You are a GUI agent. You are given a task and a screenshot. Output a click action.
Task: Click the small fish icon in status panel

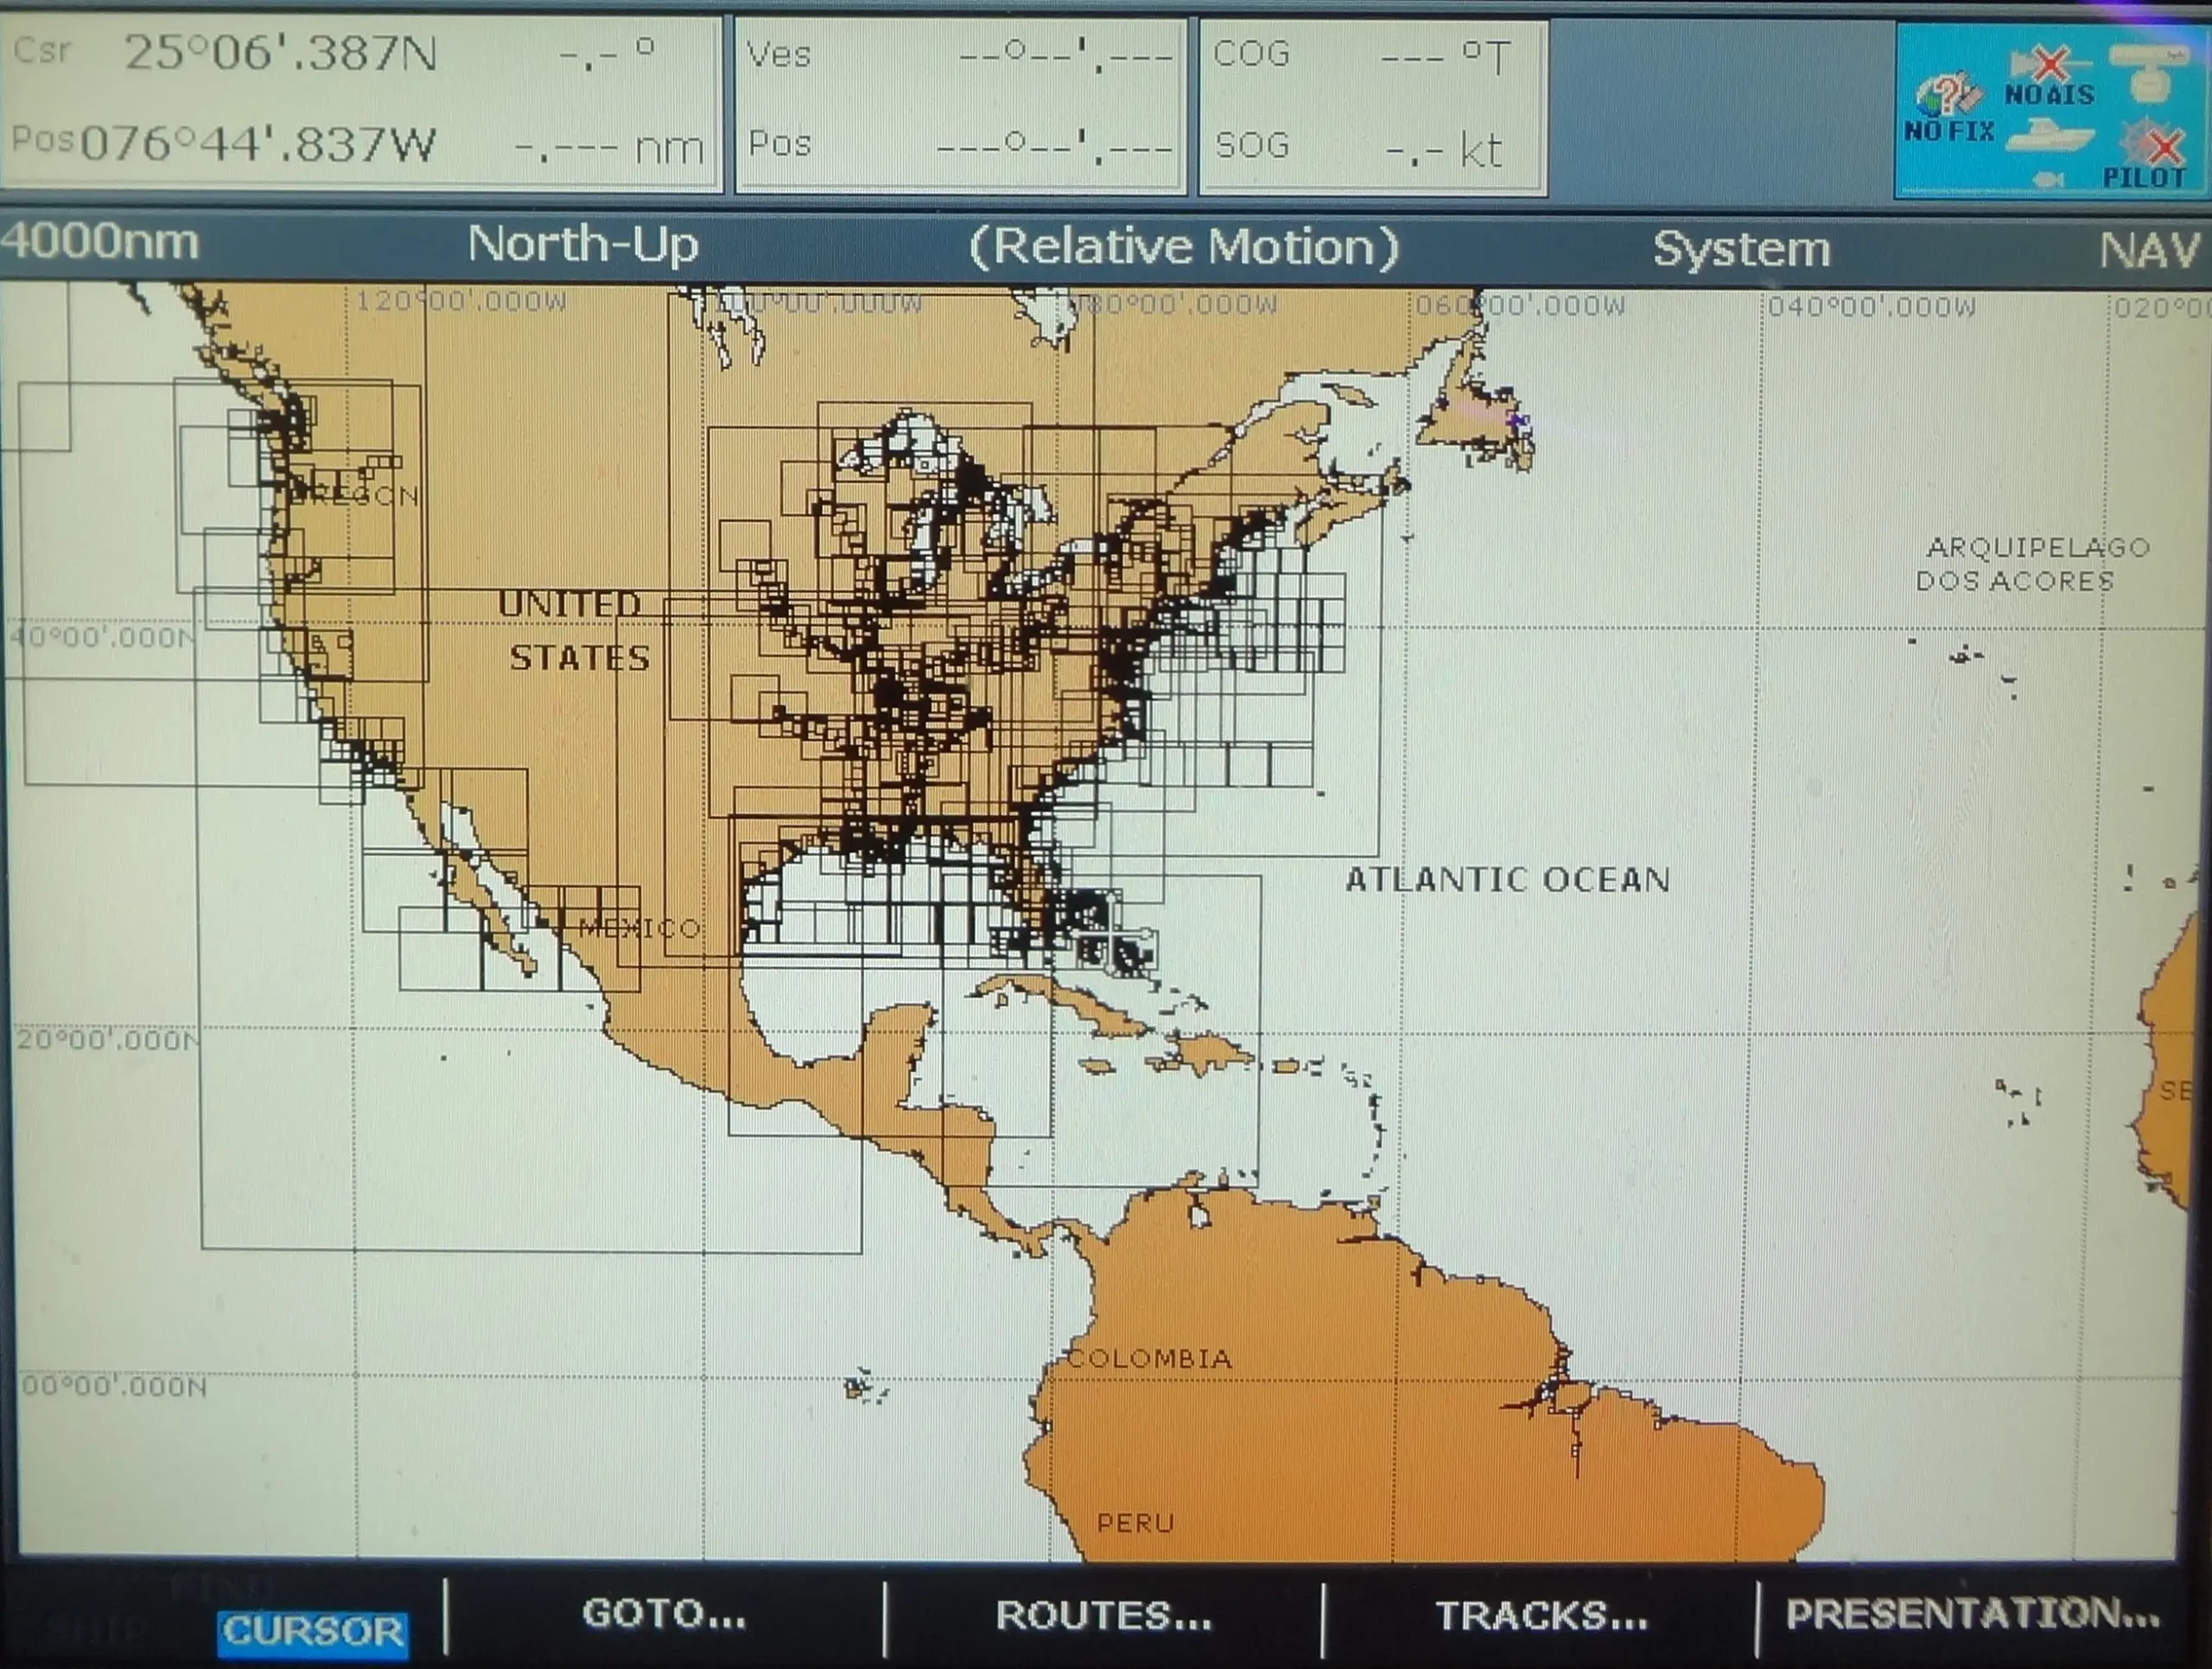click(x=2049, y=179)
